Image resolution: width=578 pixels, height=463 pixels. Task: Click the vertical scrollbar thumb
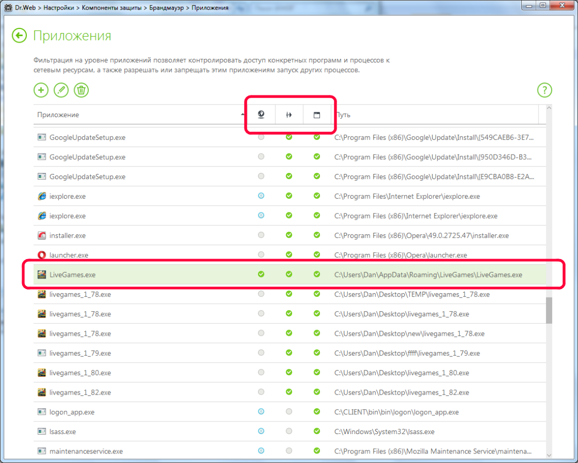tap(549, 311)
